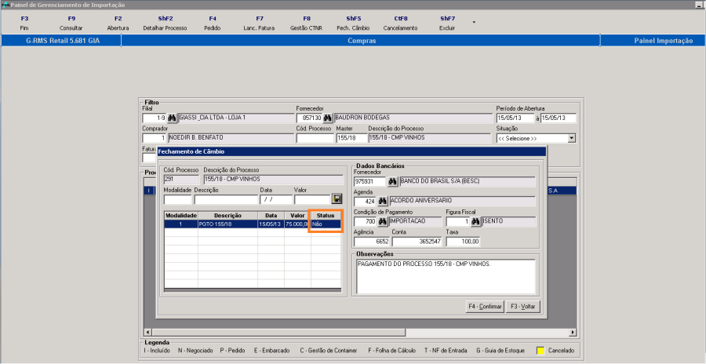
Task: Click the Figura Fiscal code field
Action: click(458, 222)
